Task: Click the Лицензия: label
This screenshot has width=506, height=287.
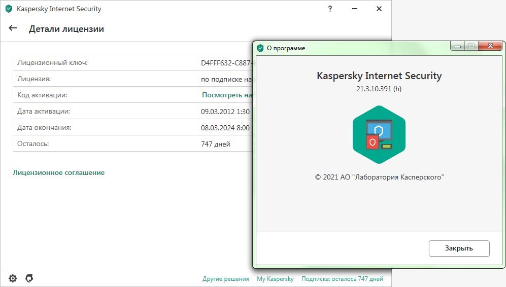Action: tap(34, 79)
